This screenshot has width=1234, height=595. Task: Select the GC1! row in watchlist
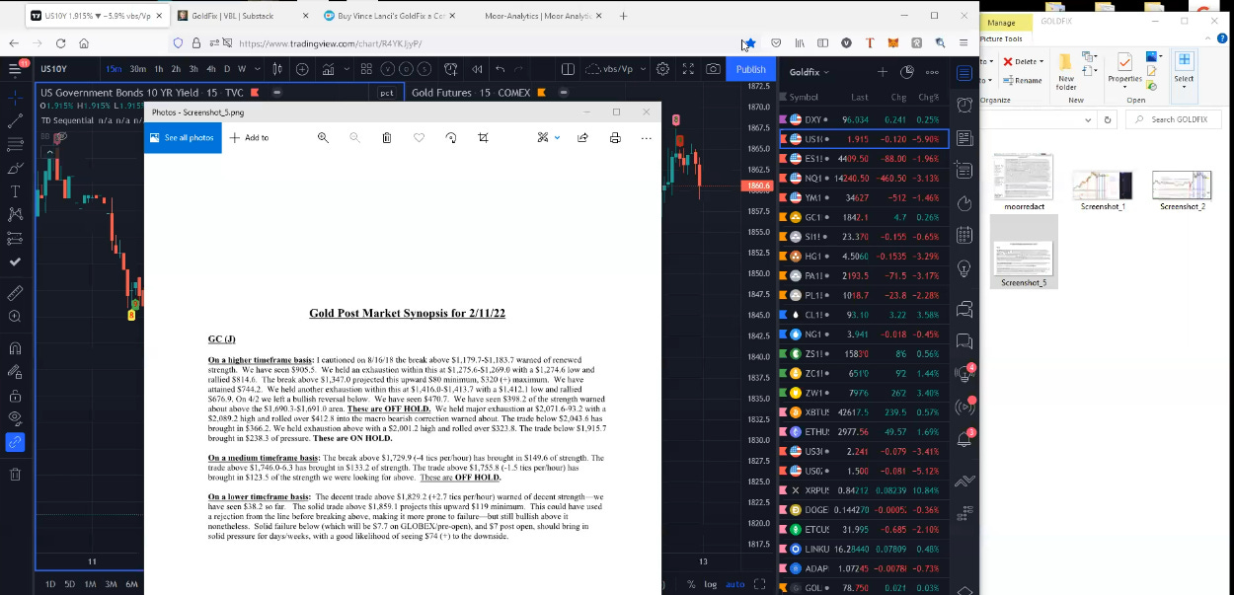click(x=864, y=217)
